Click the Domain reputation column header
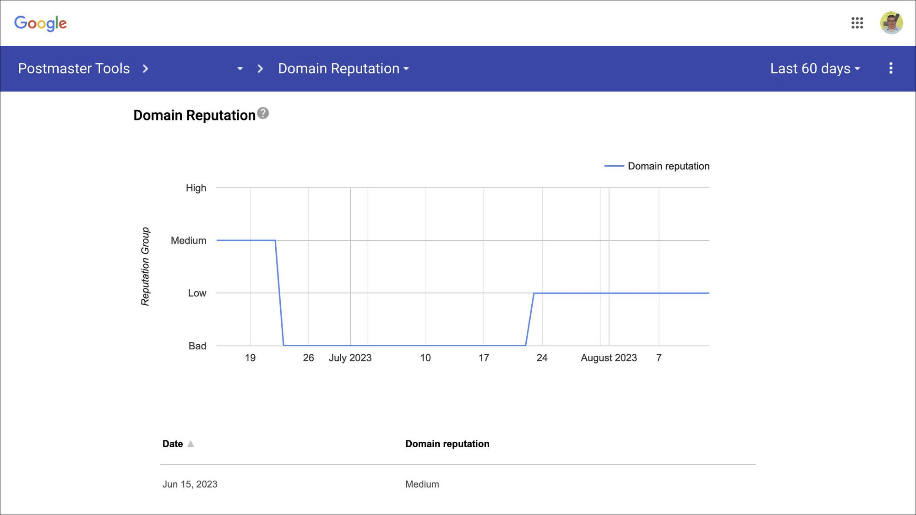Image resolution: width=916 pixels, height=515 pixels. click(x=447, y=444)
